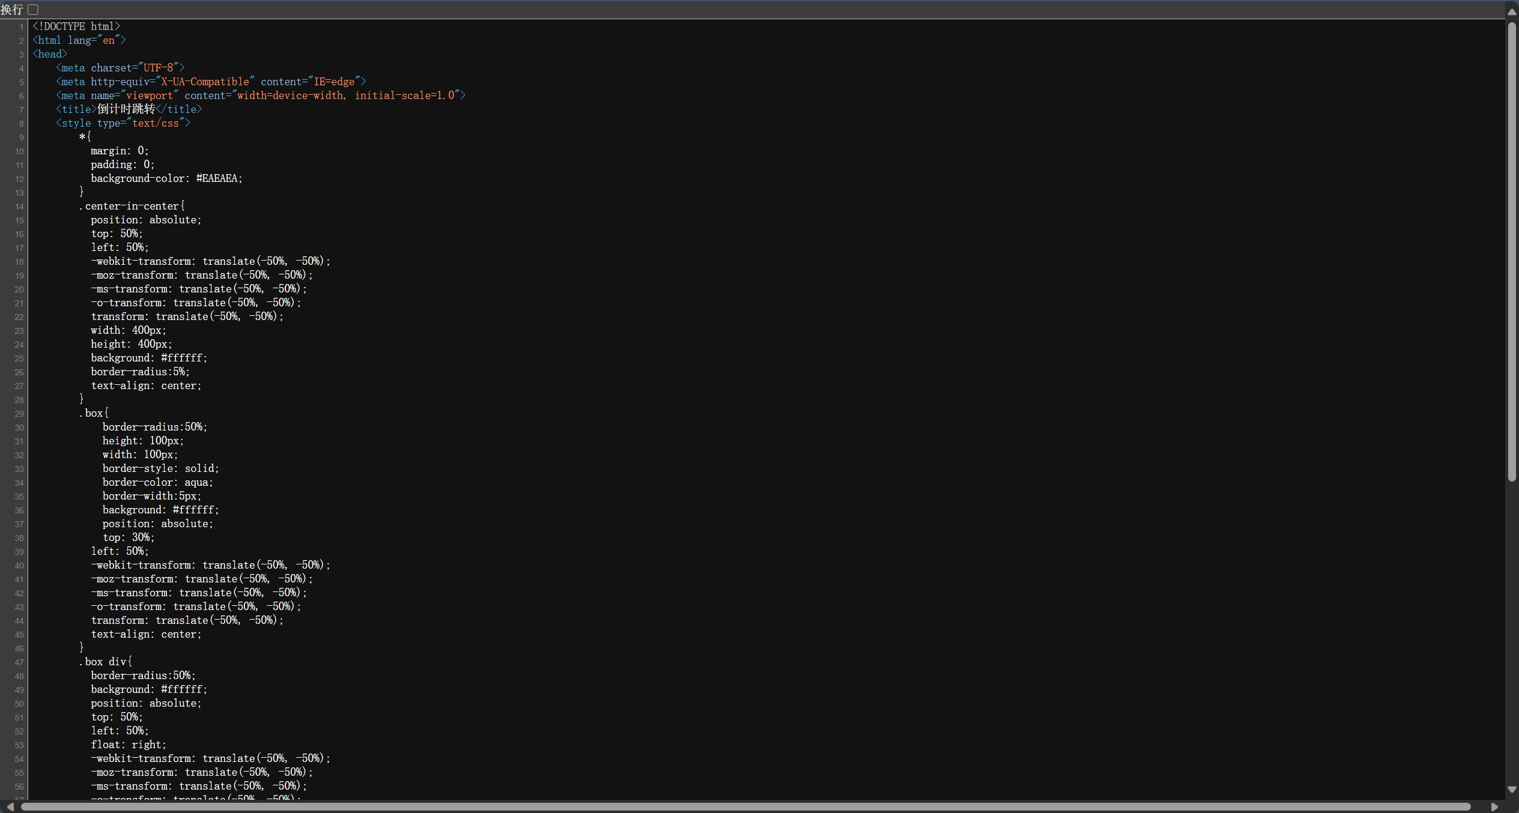Click line number 29 in gutter
The width and height of the screenshot is (1519, 813).
pos(19,414)
